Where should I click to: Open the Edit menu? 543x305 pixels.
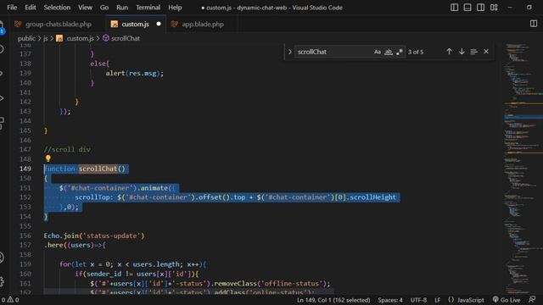tap(31, 8)
